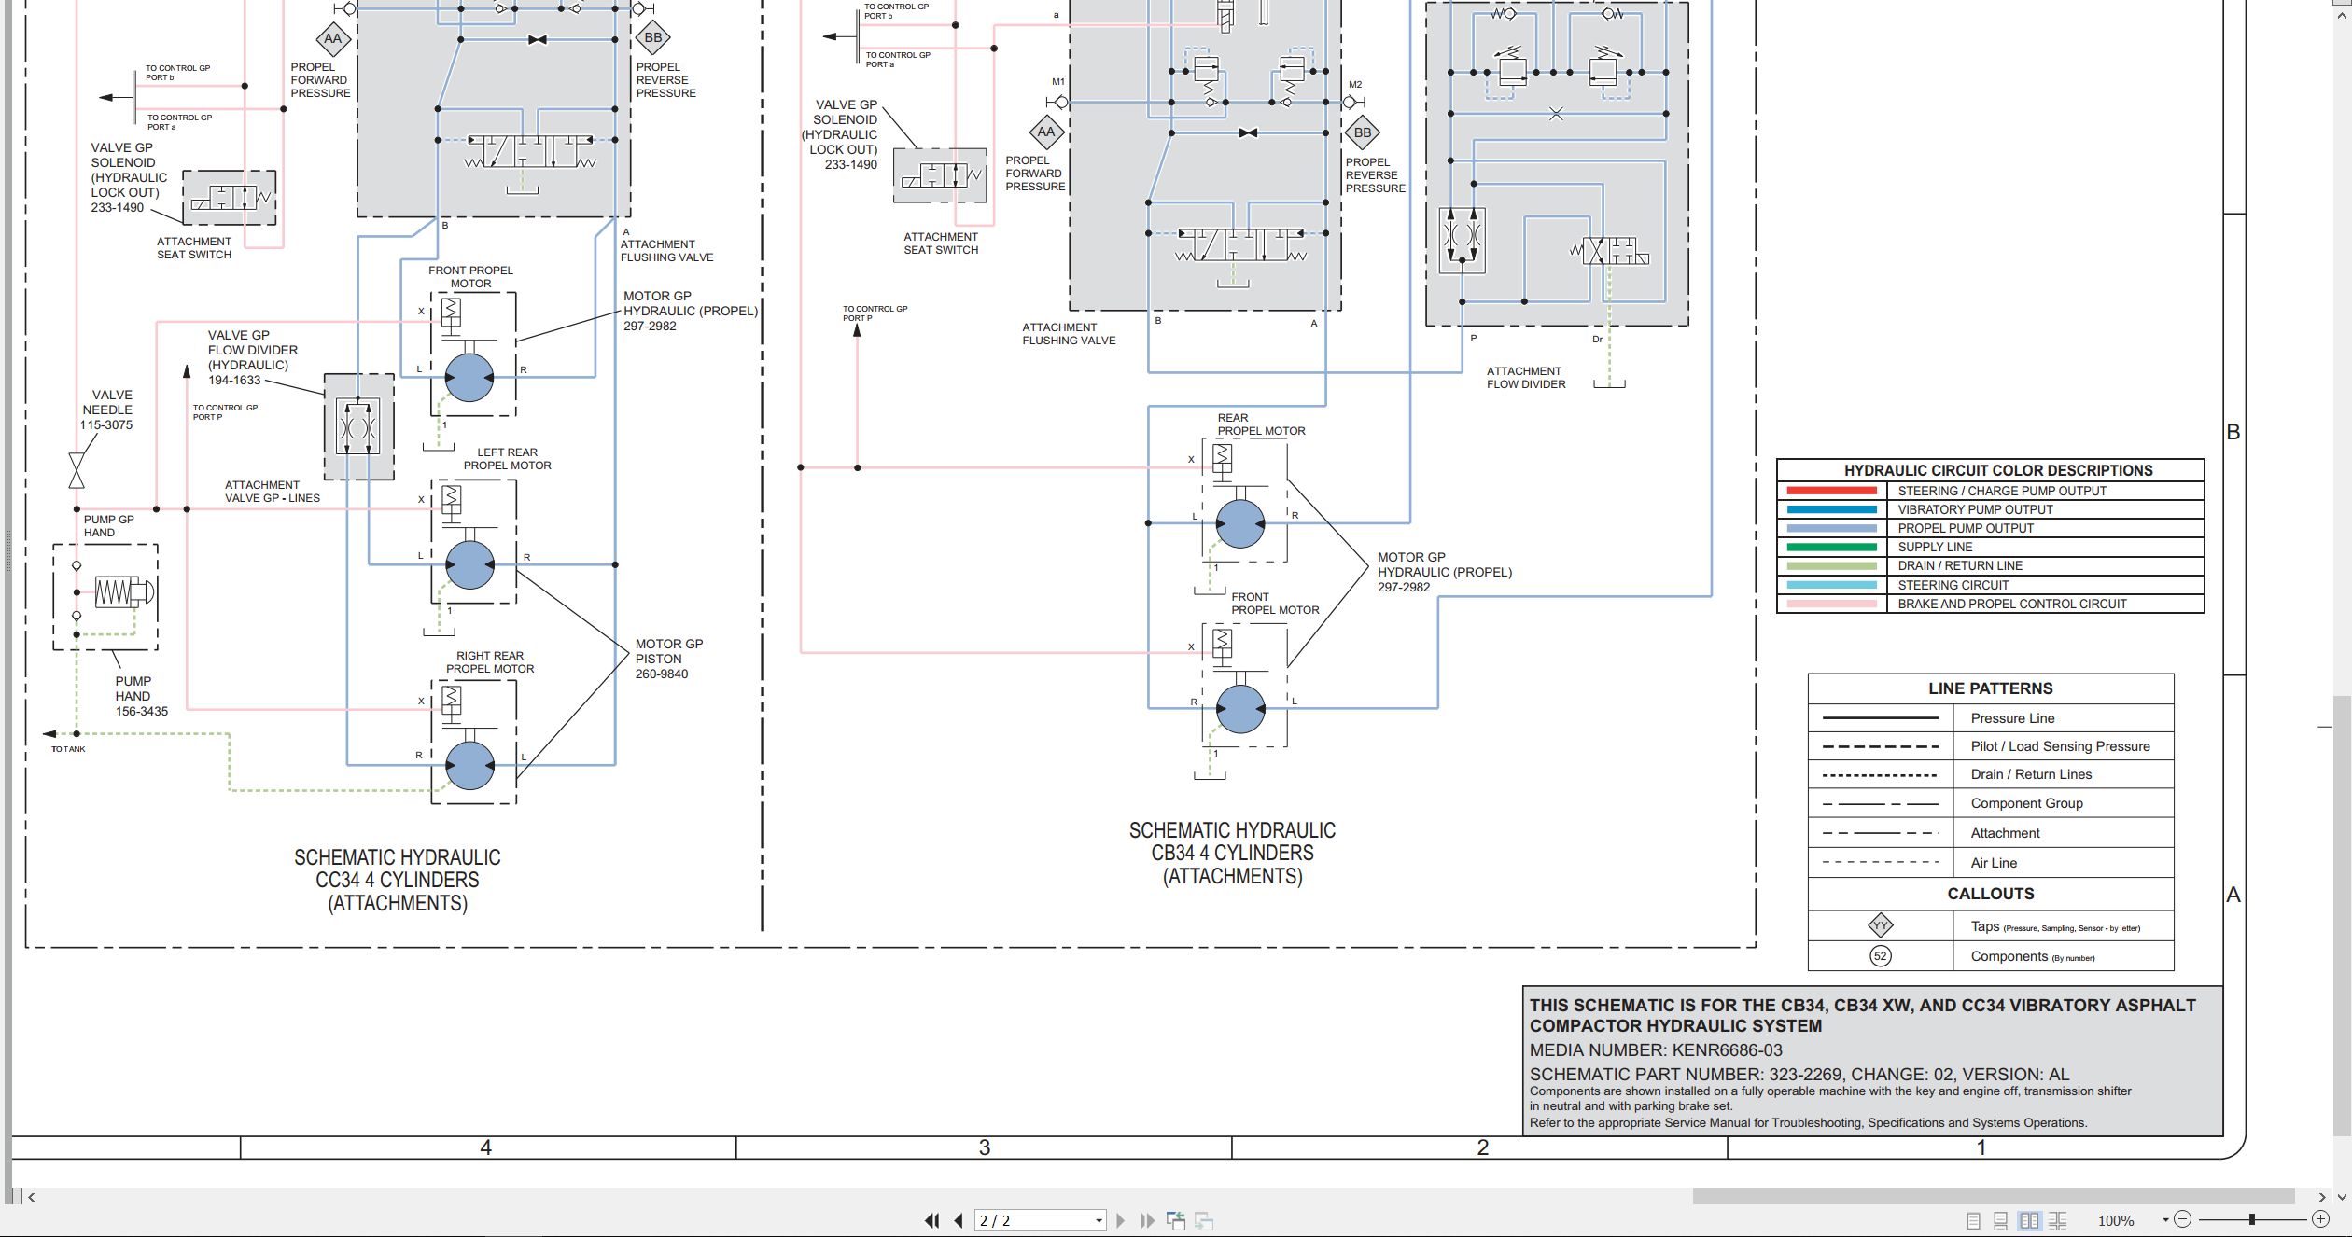The width and height of the screenshot is (2352, 1237).
Task: Select two-page continuous scrolling view
Action: (2058, 1220)
